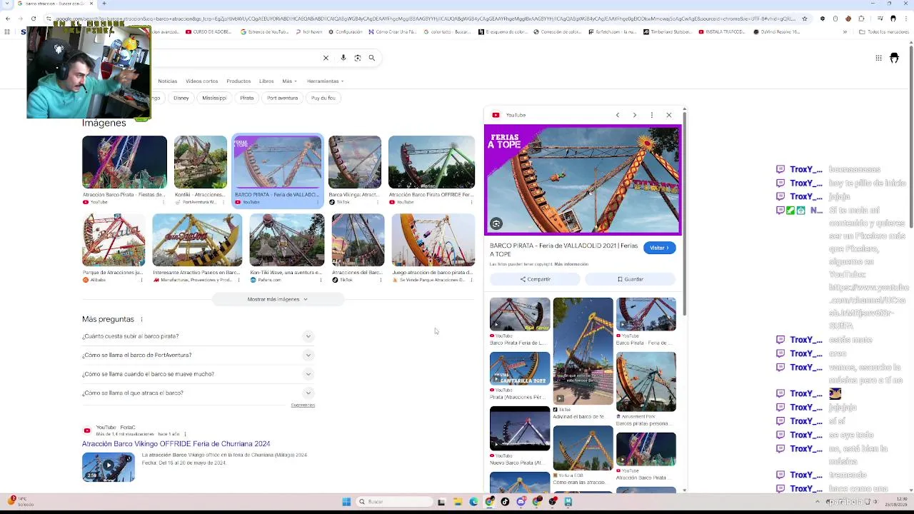The image size is (914, 514).
Task: Open the three-dot options beside Más preguntas
Action: click(141, 319)
